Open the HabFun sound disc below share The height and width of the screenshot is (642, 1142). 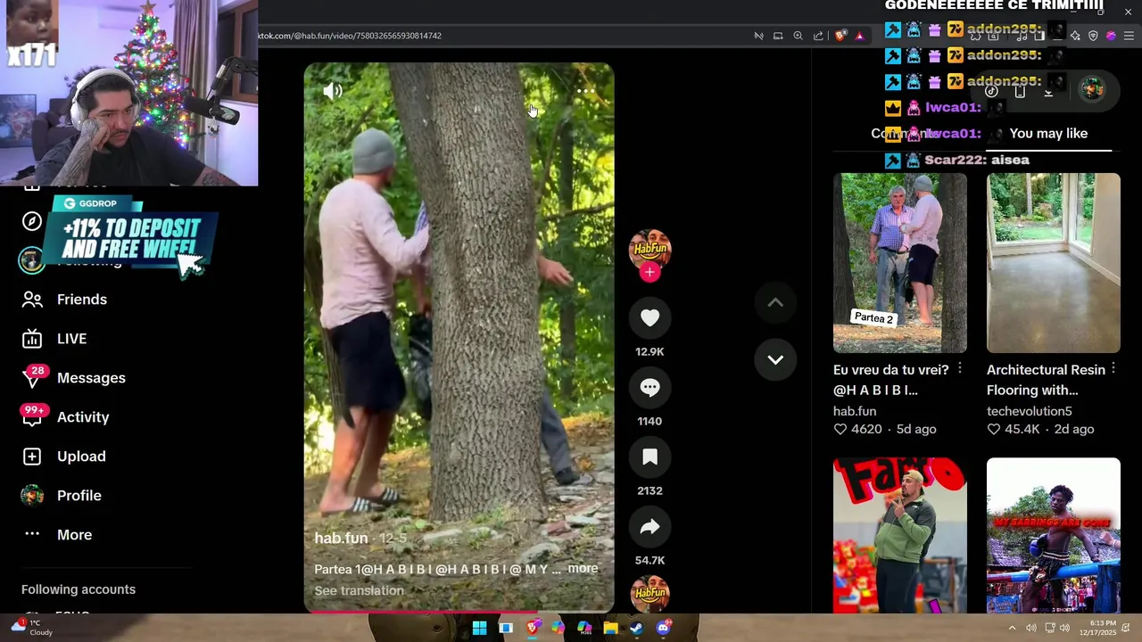click(x=650, y=594)
